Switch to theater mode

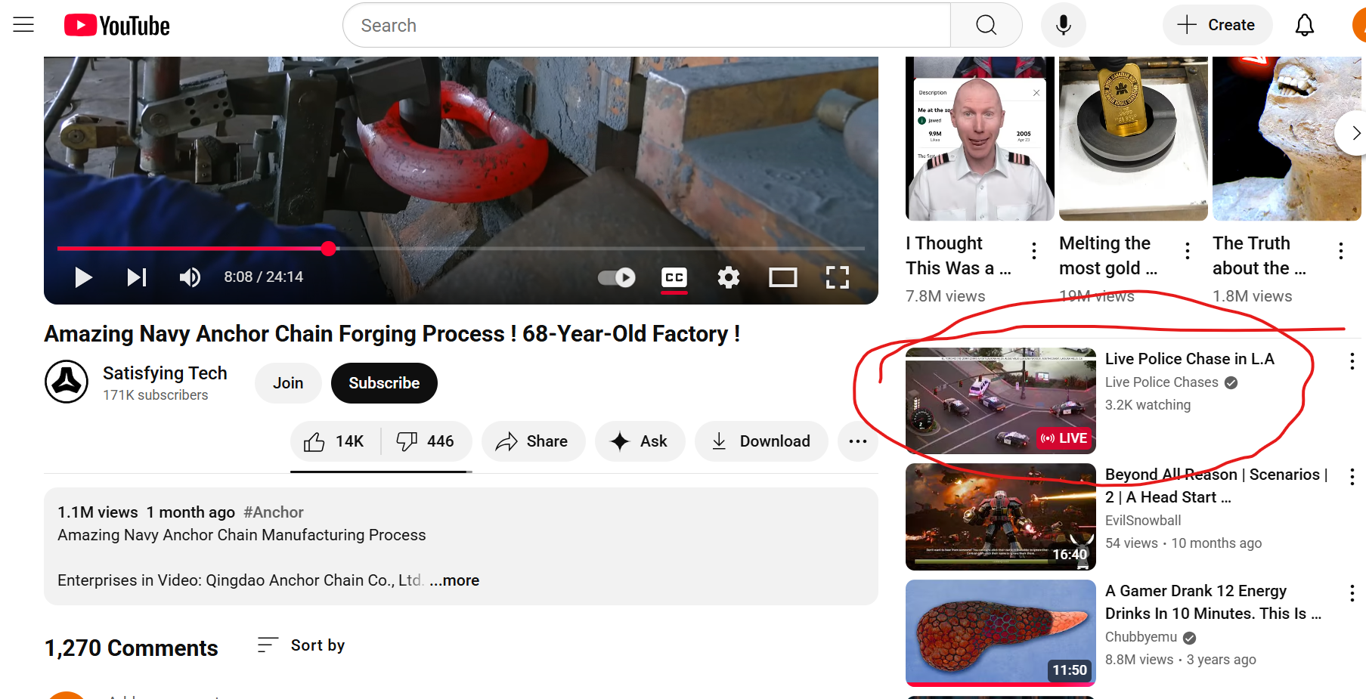click(x=783, y=277)
